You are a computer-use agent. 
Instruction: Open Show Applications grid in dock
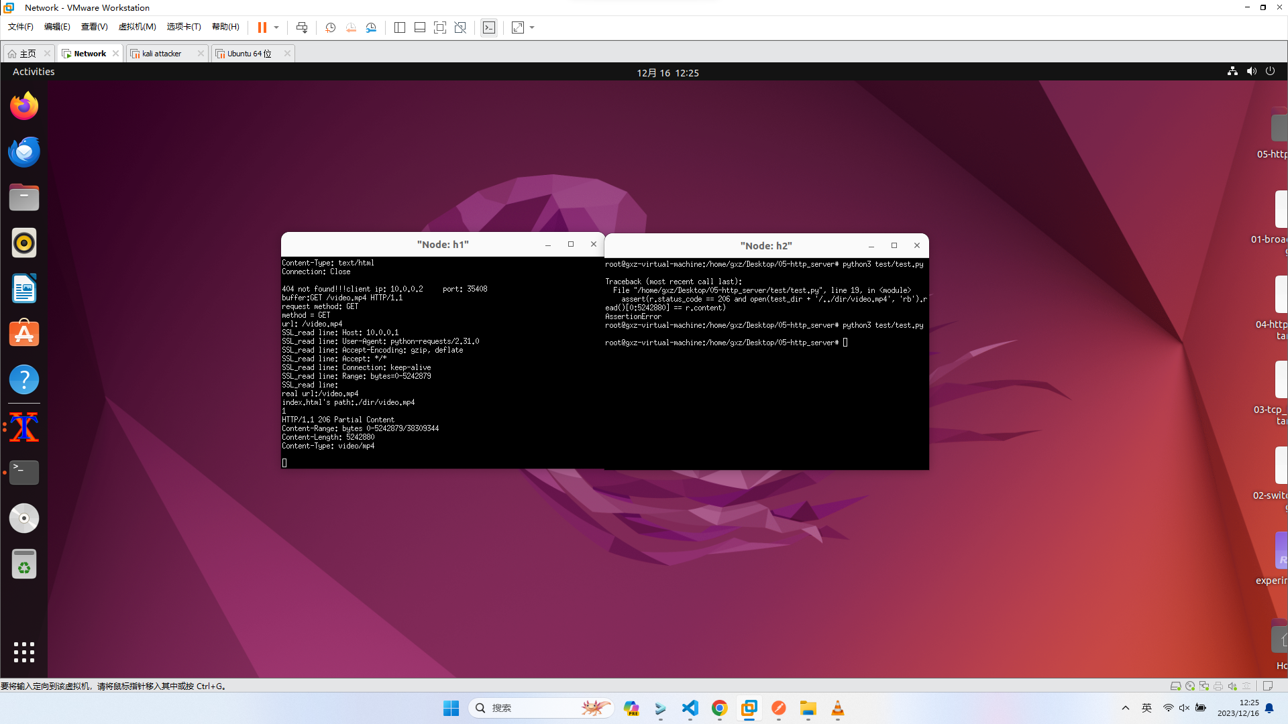pos(24,652)
